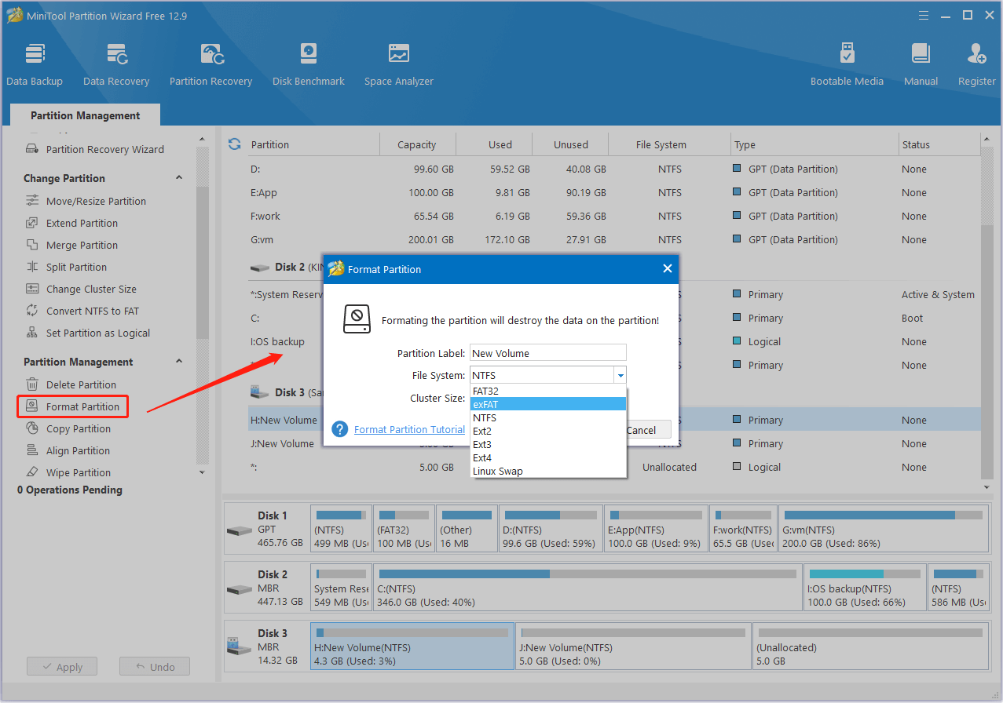Close the Format Partition dialog
1003x703 pixels.
click(x=667, y=269)
